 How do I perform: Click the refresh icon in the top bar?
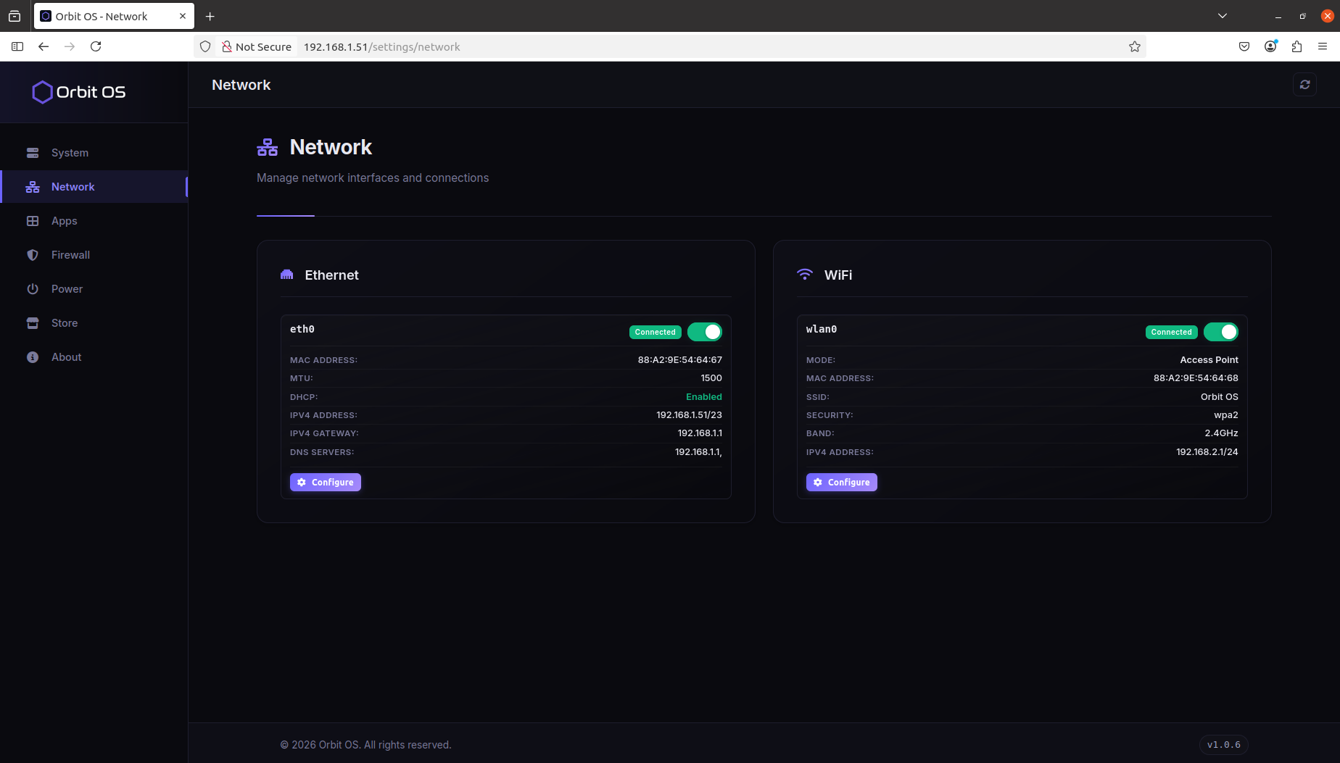coord(1304,84)
